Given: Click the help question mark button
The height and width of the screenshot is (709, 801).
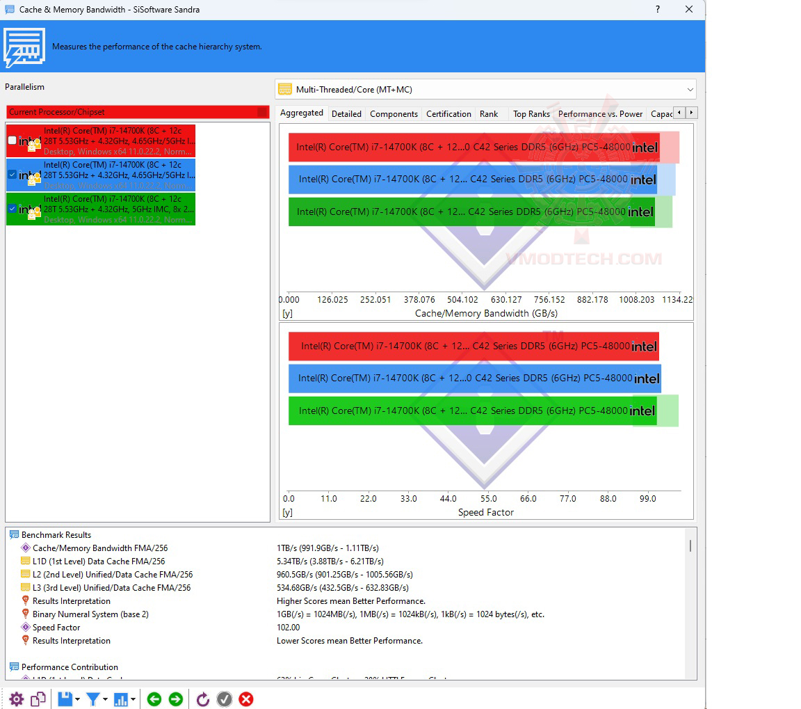Looking at the screenshot, I should click(x=658, y=9).
